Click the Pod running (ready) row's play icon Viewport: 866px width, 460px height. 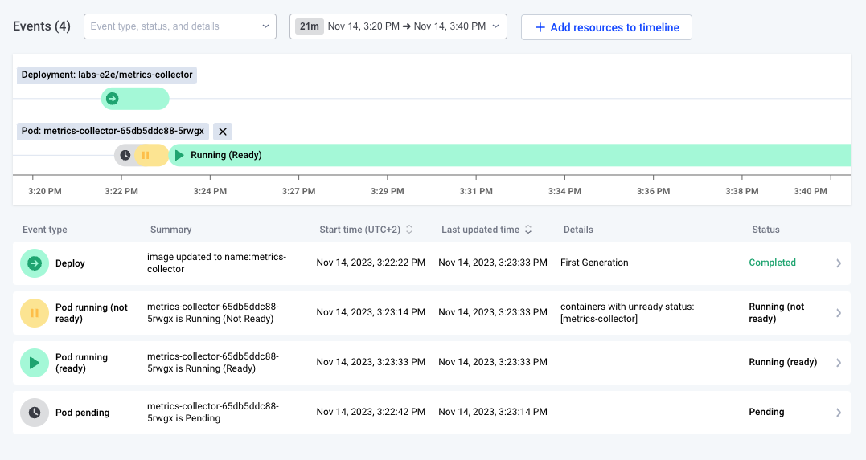[35, 362]
